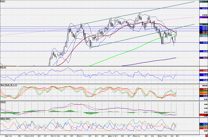Viewport: 208px width, 137px height.
Task: Click the 113.17 price level marker
Action: click(203, 9)
